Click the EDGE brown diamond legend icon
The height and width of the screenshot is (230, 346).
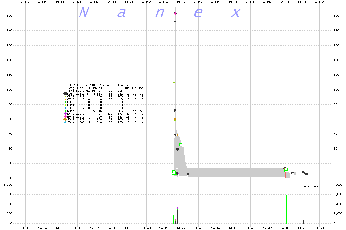(65, 119)
